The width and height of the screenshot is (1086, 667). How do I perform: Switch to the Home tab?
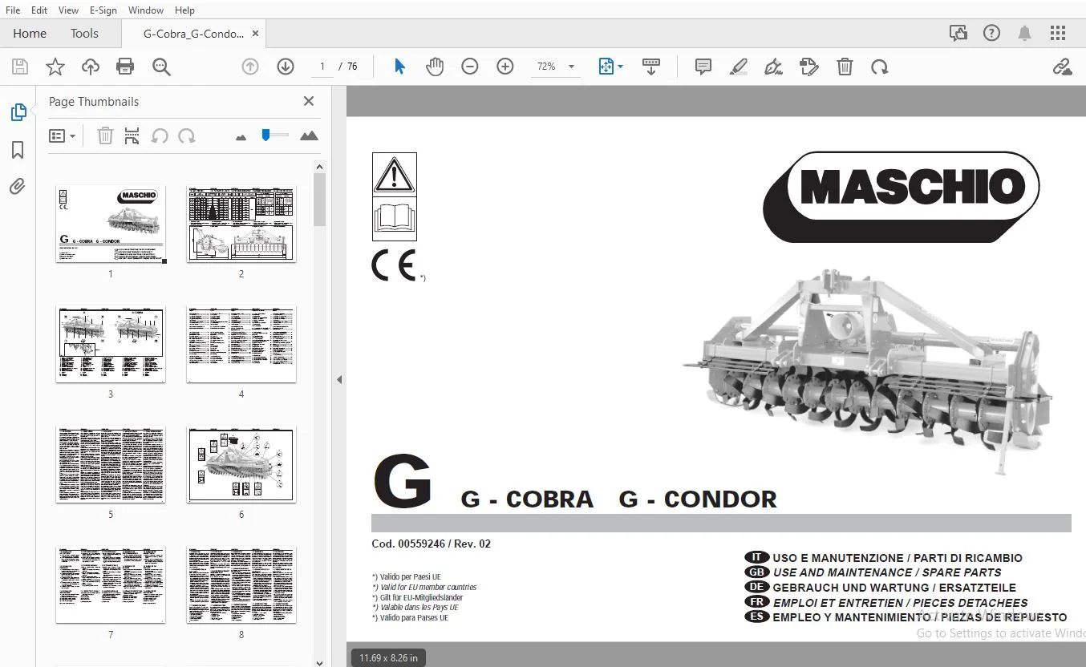30,34
